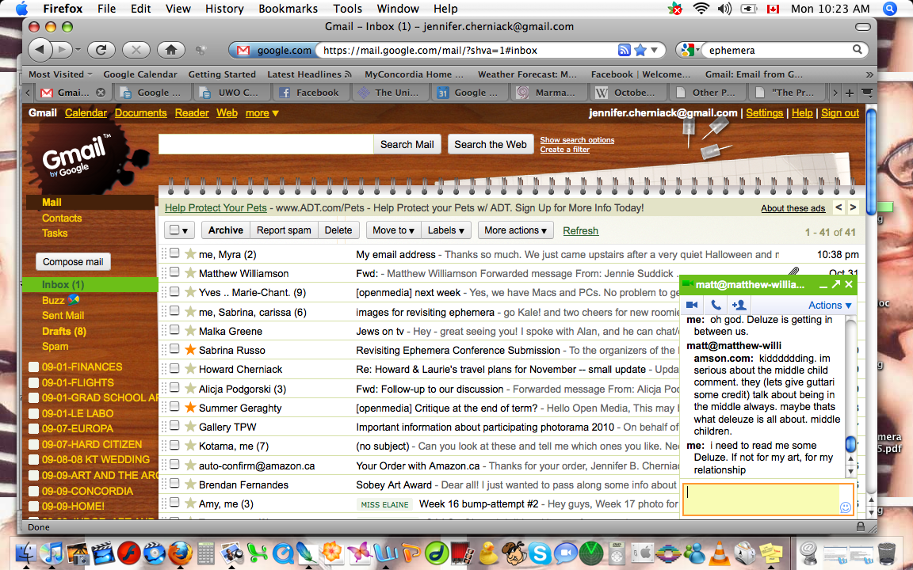Screen dimensions: 913x570
Task: Open the Bookmarks menu
Action: [x=288, y=9]
